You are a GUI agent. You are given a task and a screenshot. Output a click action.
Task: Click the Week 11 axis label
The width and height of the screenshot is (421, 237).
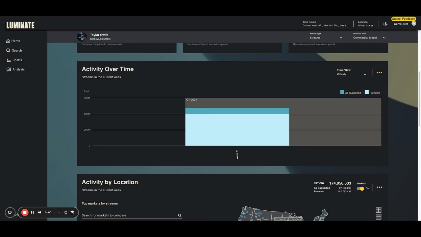tap(237, 154)
